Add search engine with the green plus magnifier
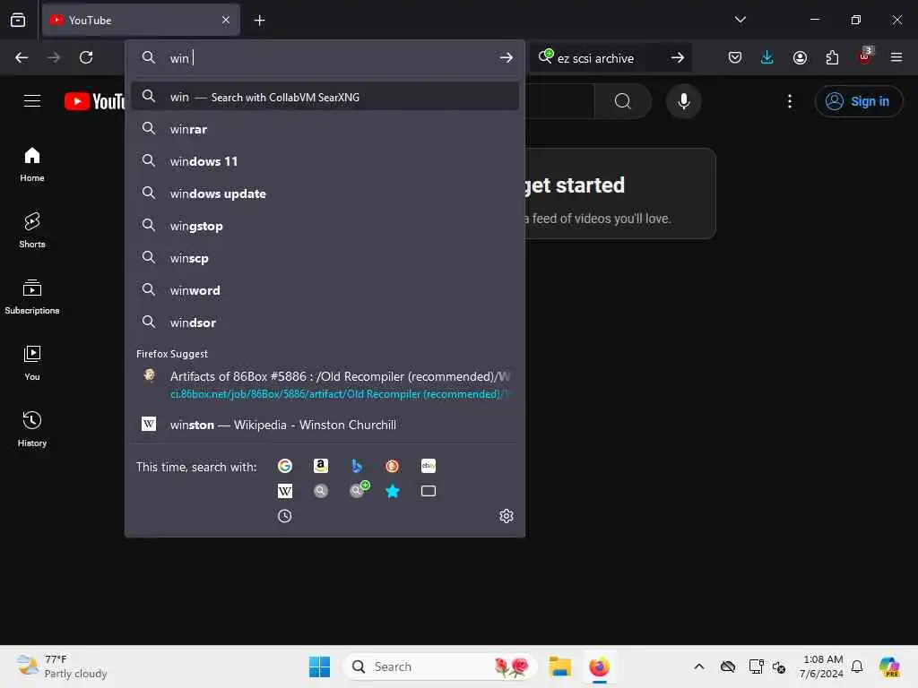918x688 pixels. [x=359, y=490]
